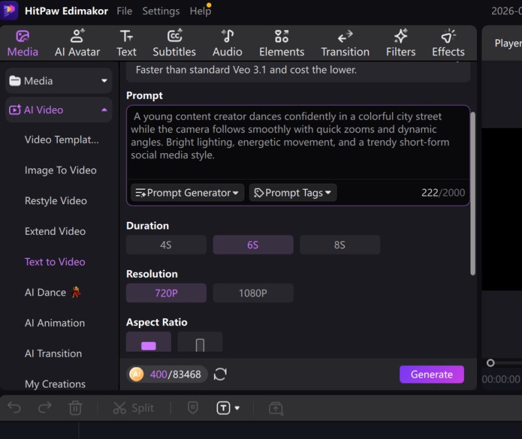Select 4S duration

[166, 245]
